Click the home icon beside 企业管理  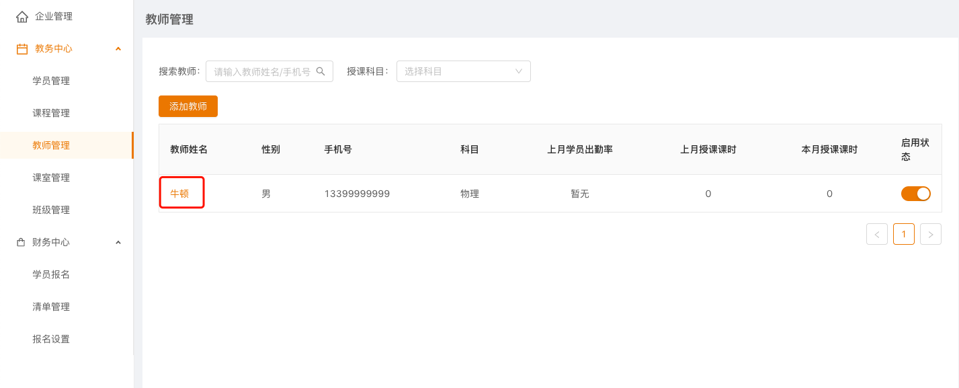pyautogui.click(x=22, y=16)
